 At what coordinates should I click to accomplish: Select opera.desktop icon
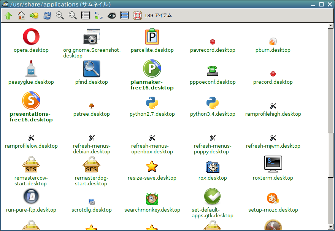pos(31,37)
